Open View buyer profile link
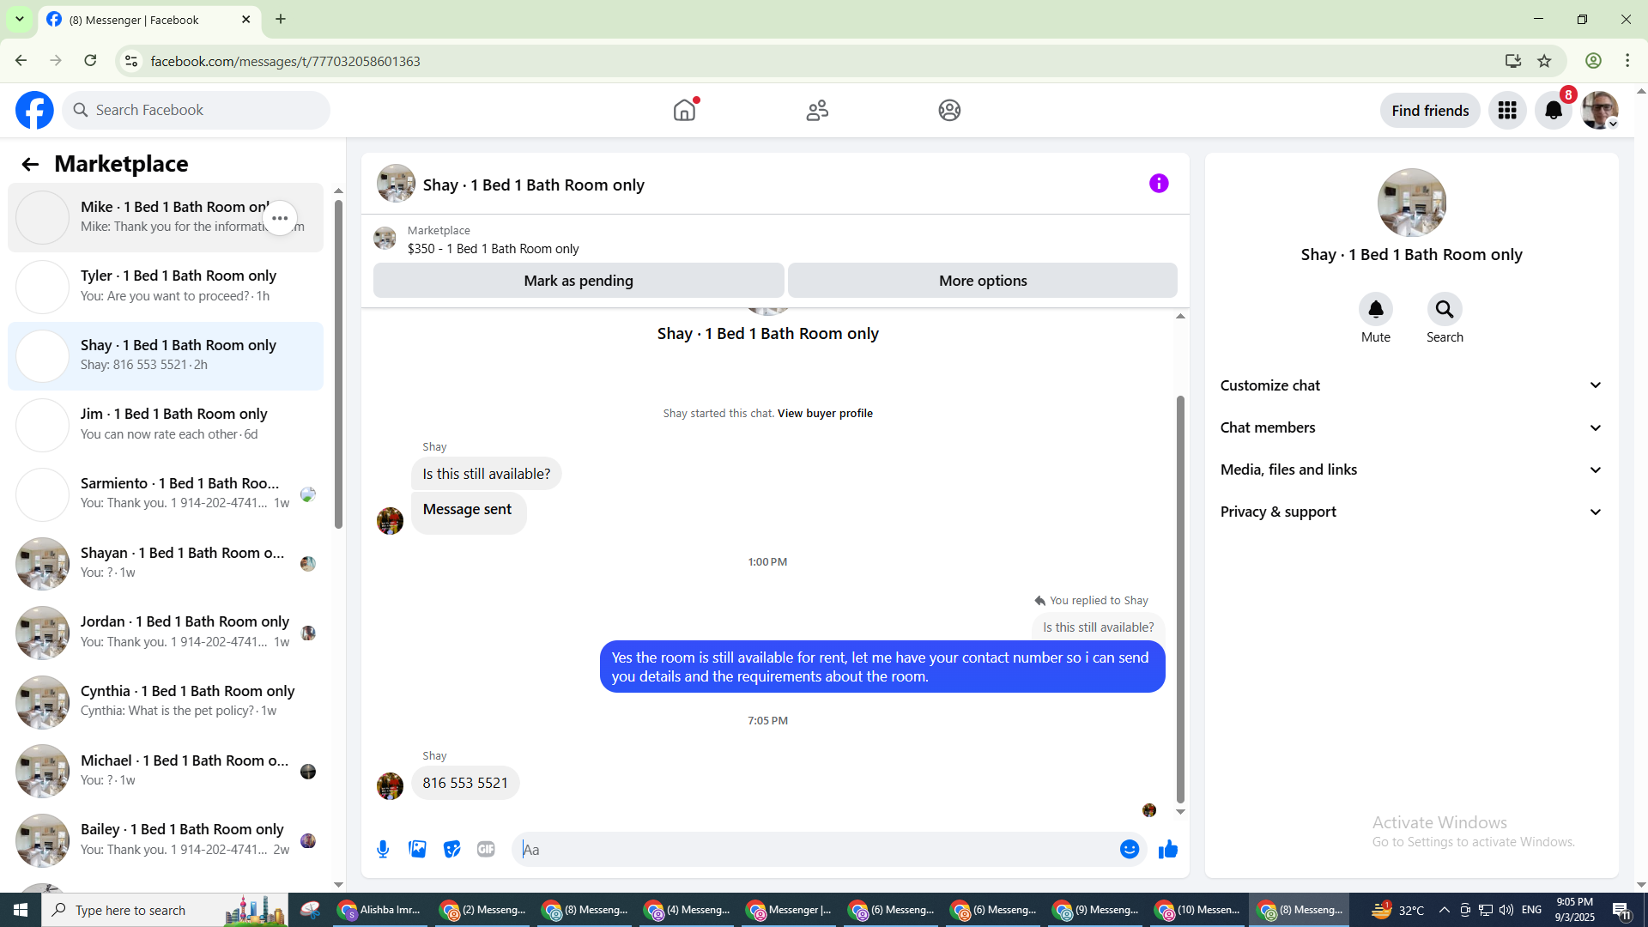Image resolution: width=1648 pixels, height=927 pixels. point(825,413)
